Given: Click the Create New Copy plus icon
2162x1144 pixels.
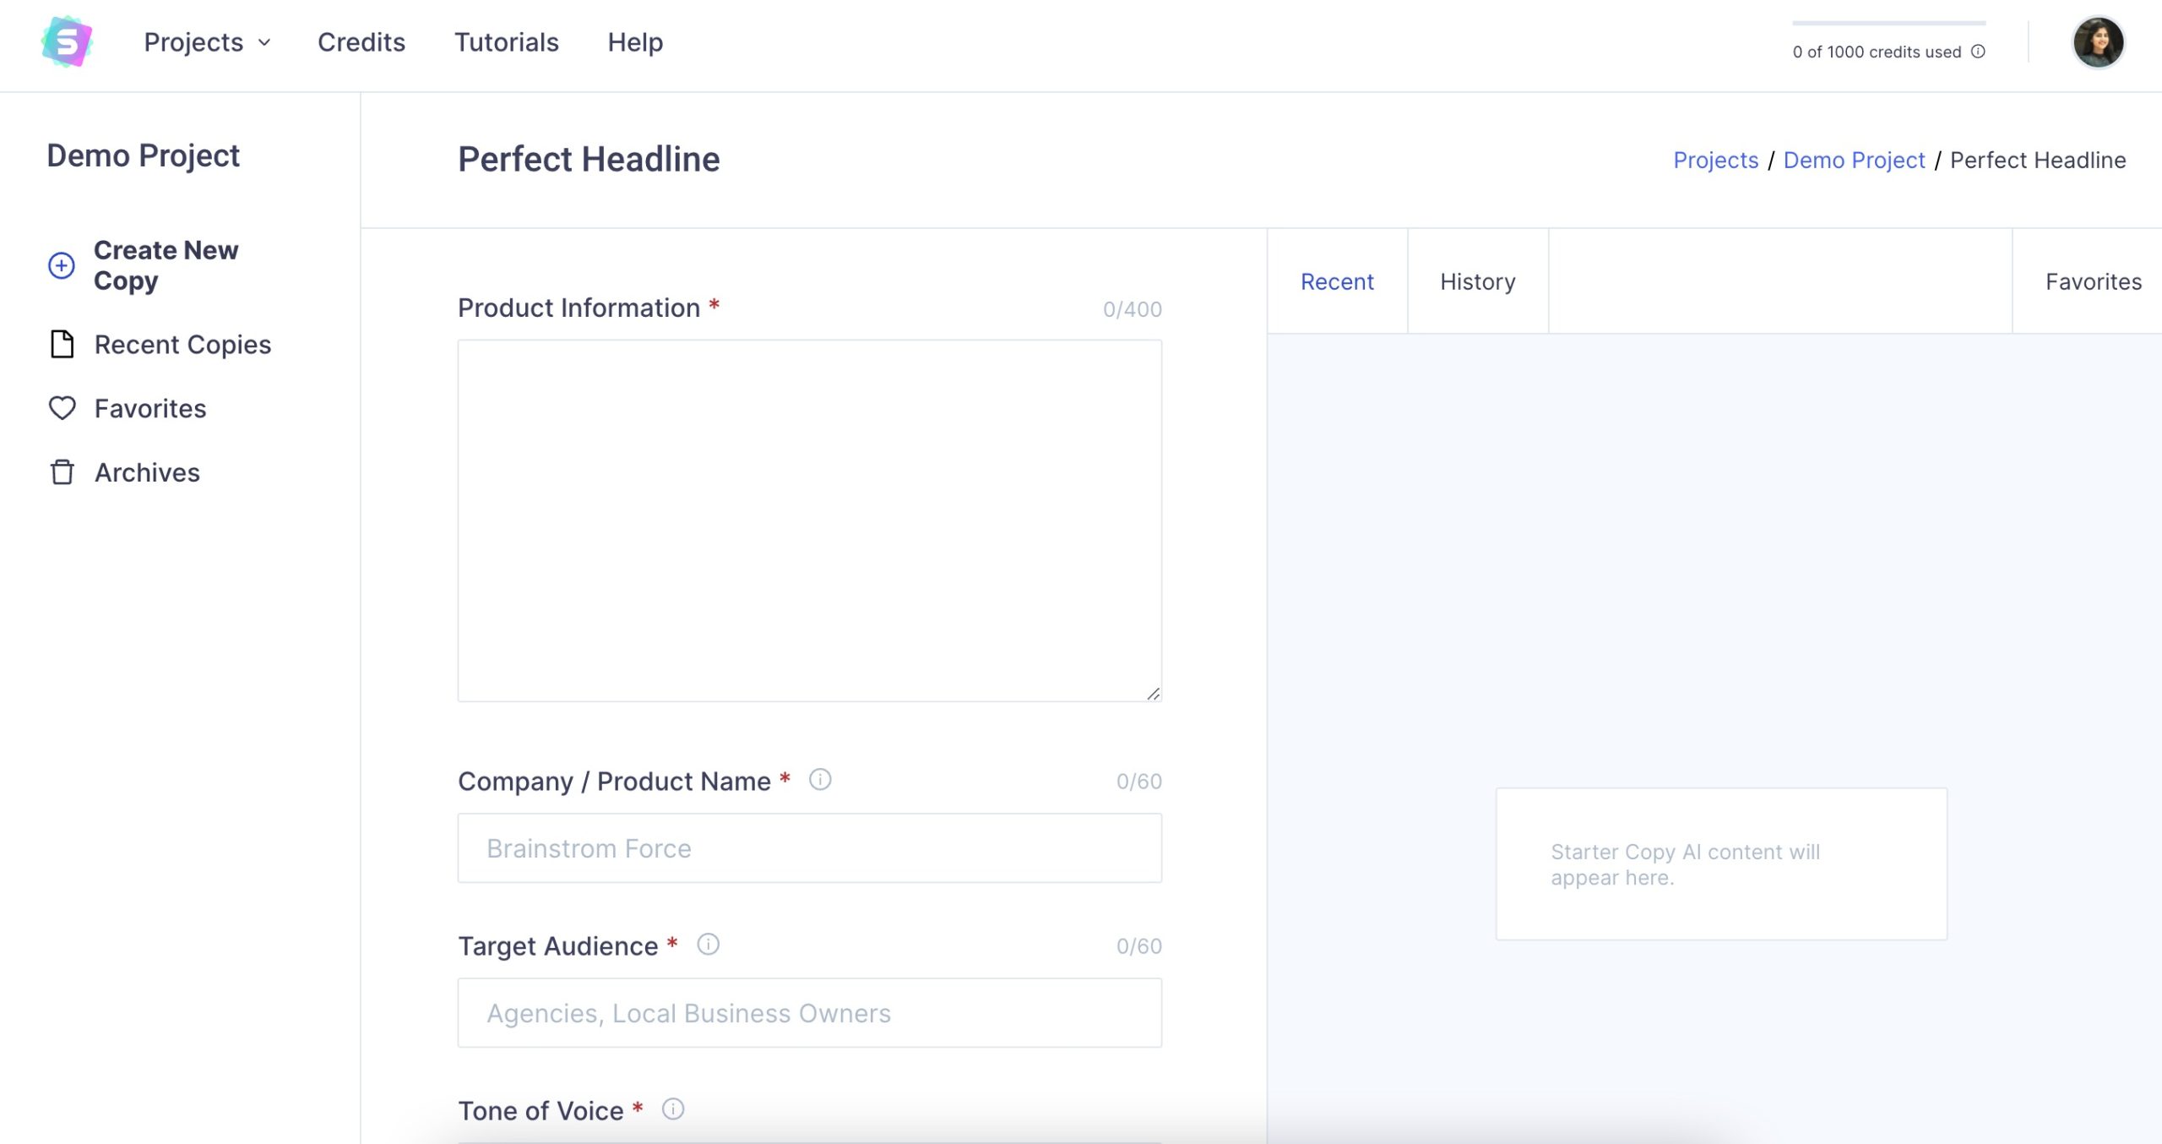Looking at the screenshot, I should click(61, 265).
